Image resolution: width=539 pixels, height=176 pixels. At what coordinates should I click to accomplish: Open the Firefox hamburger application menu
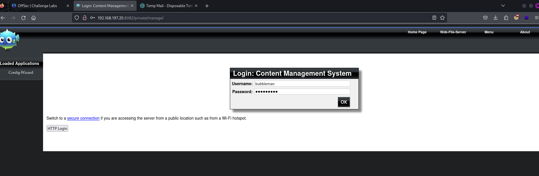coord(536,18)
